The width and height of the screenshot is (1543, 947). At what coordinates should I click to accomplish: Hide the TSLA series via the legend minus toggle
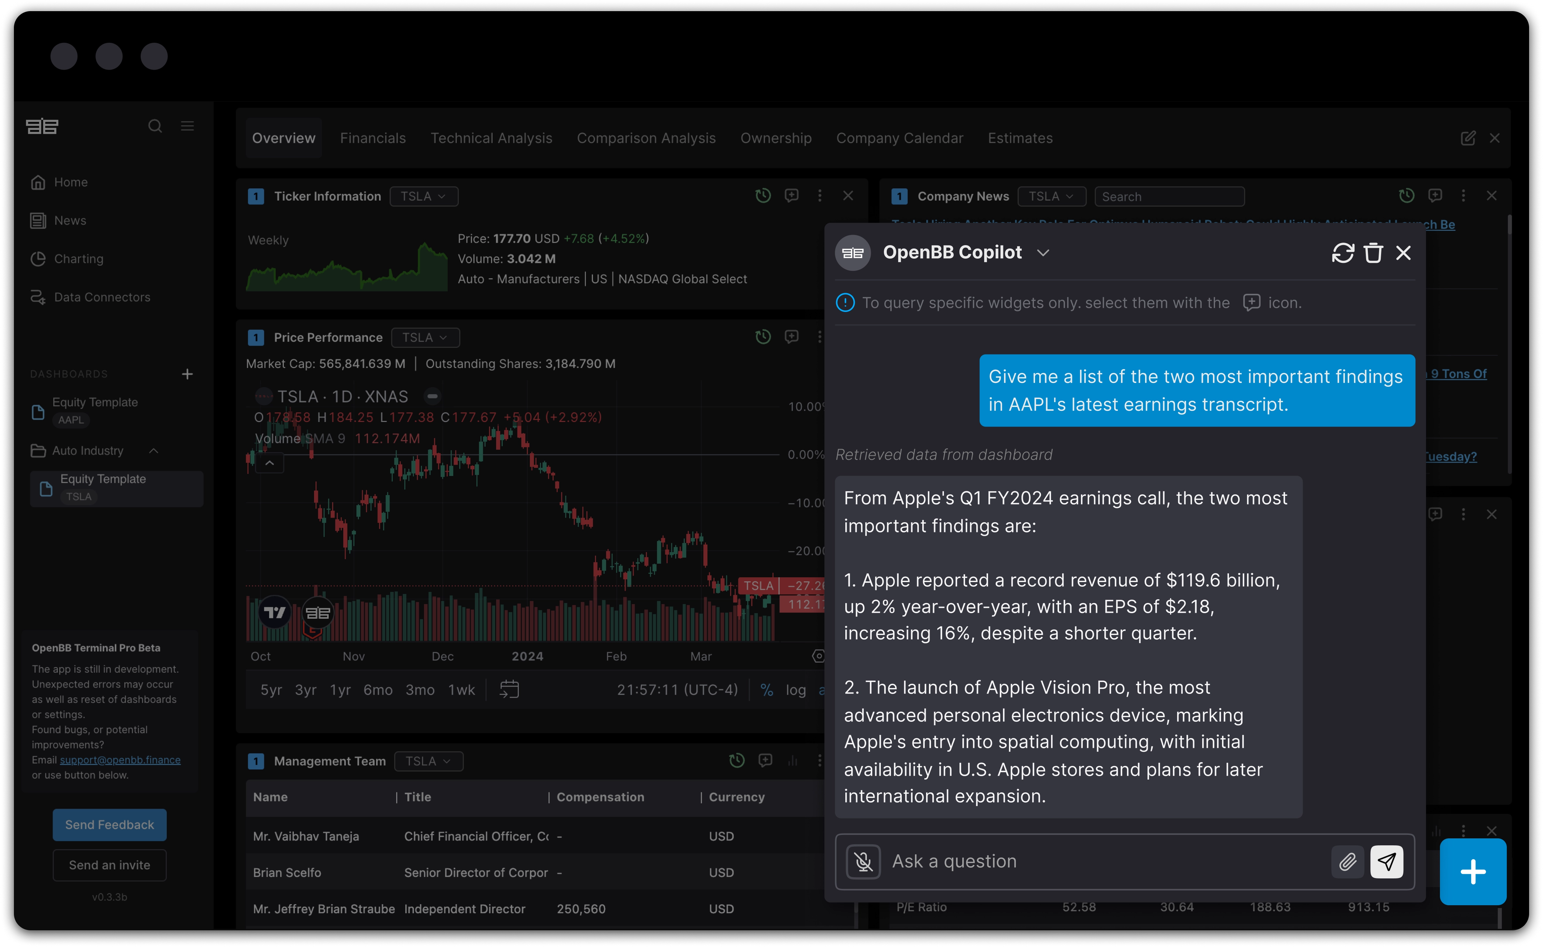click(432, 396)
